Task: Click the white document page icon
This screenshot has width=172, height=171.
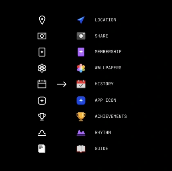Action: coord(42,148)
